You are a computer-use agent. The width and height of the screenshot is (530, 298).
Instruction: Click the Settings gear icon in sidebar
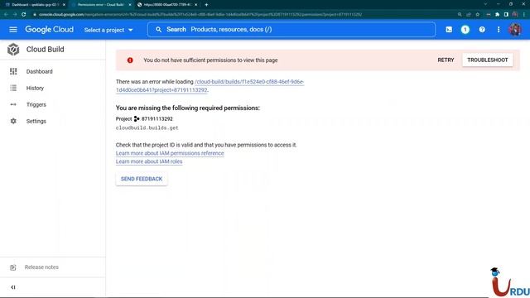13,121
